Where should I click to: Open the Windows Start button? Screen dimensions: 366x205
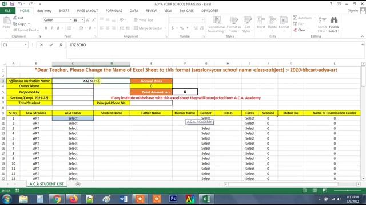(x=7, y=199)
